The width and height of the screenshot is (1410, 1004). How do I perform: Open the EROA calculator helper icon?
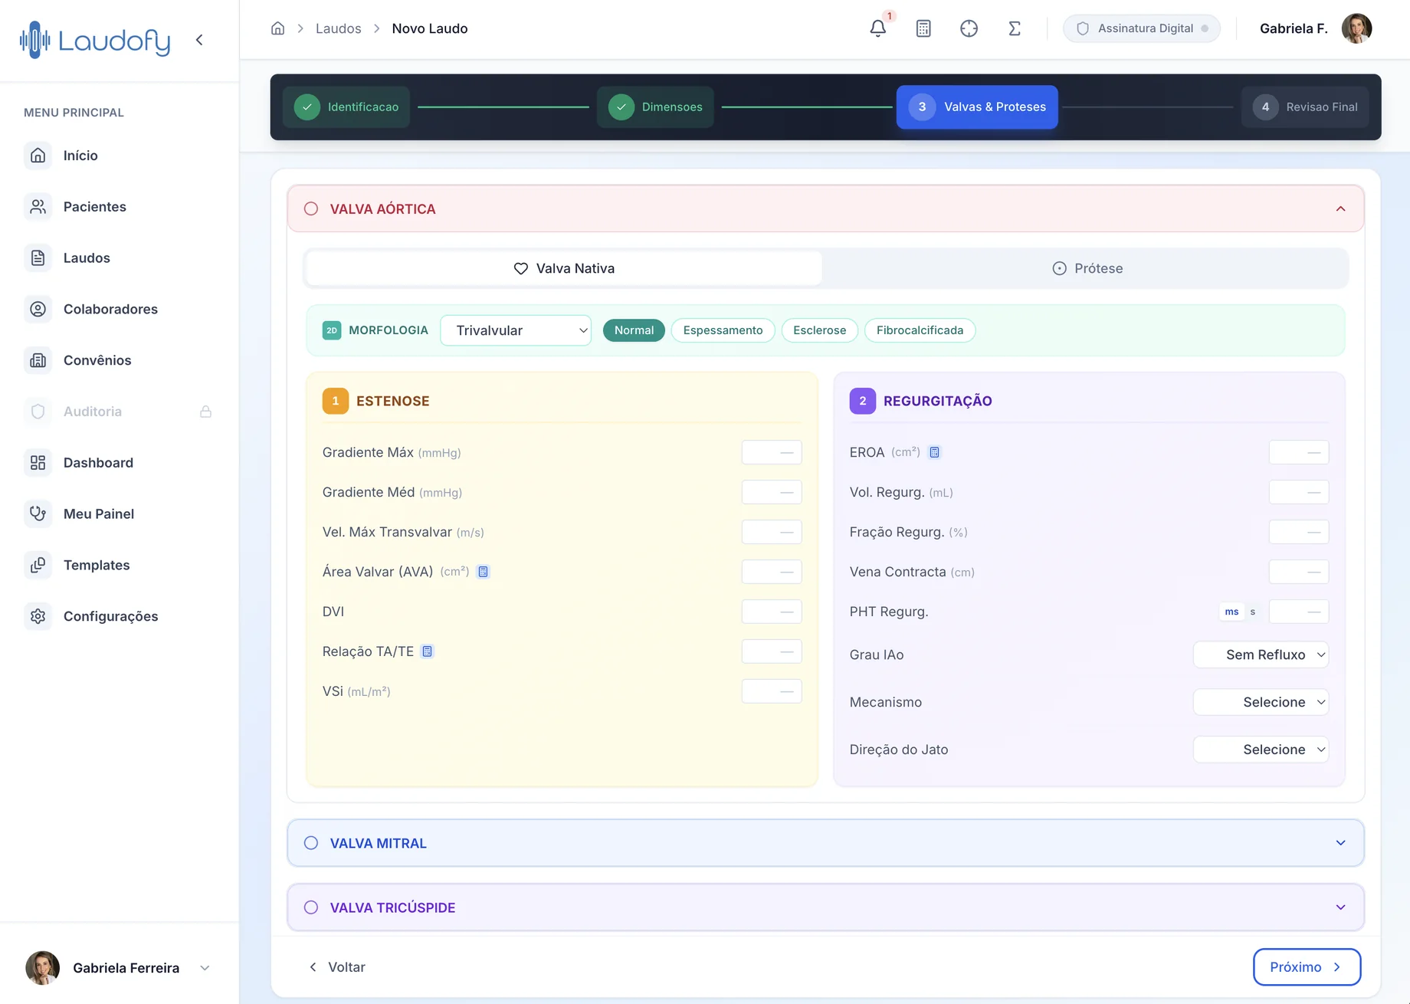[x=934, y=452]
